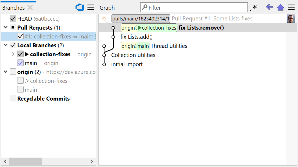Open the Graph panel hamburger menu

(x=292, y=7)
